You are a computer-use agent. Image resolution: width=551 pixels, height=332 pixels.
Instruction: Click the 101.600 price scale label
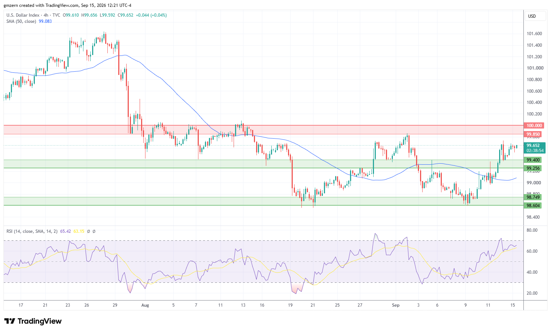(534, 34)
